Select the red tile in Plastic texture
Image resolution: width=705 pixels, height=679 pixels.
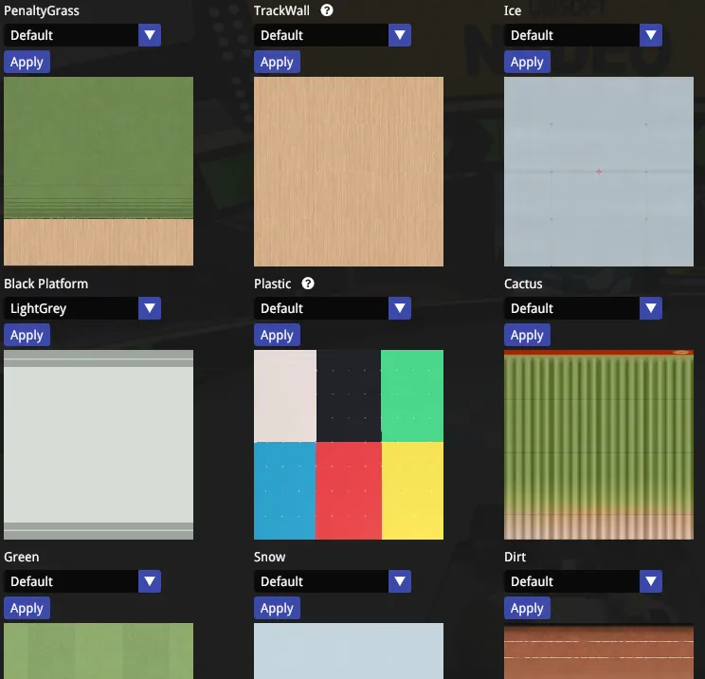348,490
